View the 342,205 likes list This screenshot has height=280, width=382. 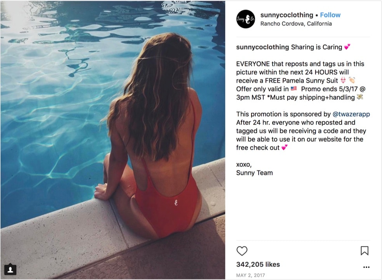tap(258, 264)
